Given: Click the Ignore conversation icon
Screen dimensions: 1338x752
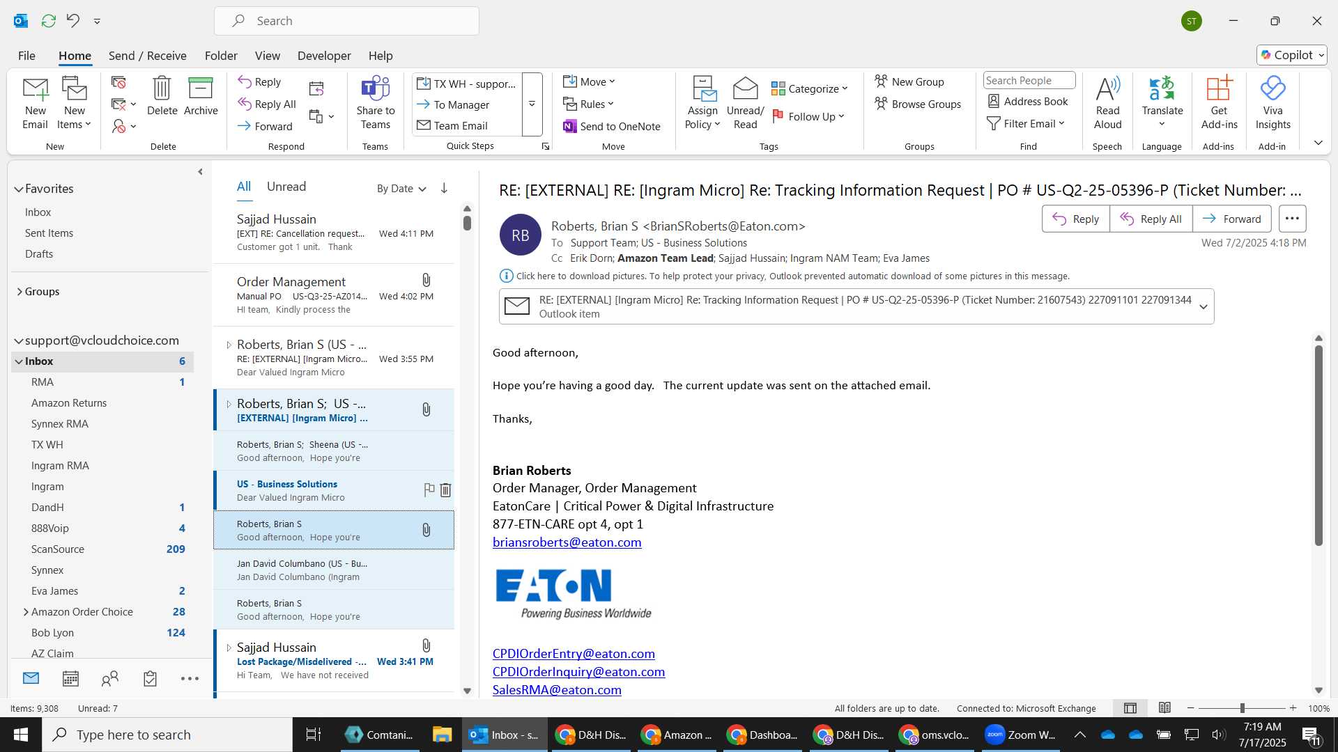Looking at the screenshot, I should [118, 82].
